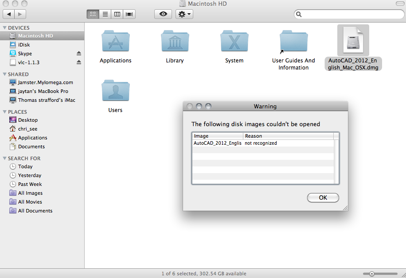Screen dimensions: 406x278
Task: Select User Guides And Information alias
Action: (293, 41)
